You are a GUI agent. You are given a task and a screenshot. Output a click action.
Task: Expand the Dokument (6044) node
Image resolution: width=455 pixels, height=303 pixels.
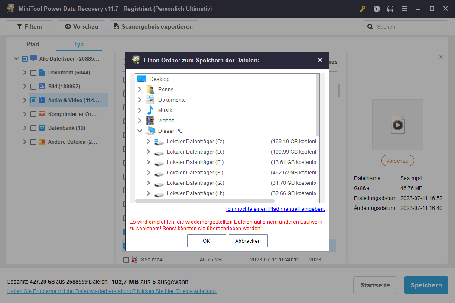coord(25,72)
